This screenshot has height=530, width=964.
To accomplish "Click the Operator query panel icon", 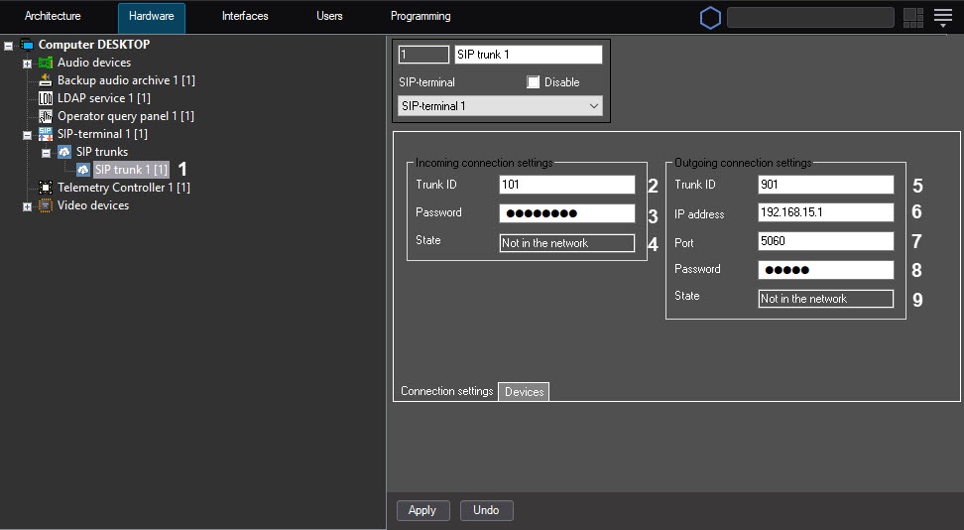I will (46, 116).
